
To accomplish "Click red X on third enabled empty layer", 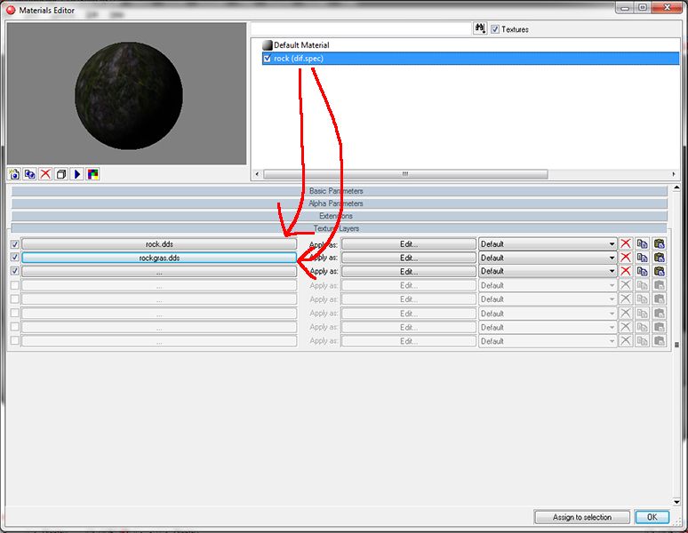I will pos(626,271).
